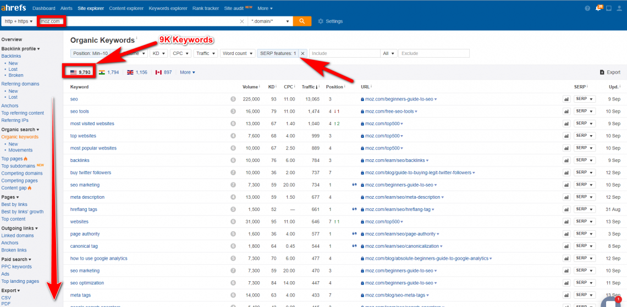Open the 'most visited websites' keyword link

[x=92, y=124]
